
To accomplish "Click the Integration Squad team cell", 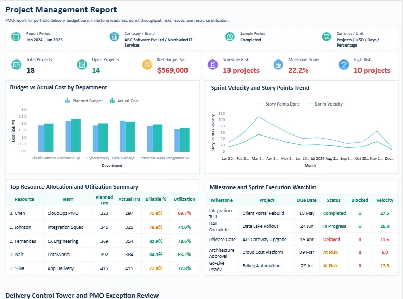I will point(66,227).
